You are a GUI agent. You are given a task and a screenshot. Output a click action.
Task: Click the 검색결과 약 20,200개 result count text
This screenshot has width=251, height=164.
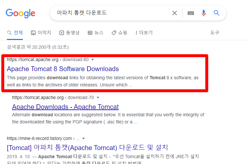(x=38, y=47)
